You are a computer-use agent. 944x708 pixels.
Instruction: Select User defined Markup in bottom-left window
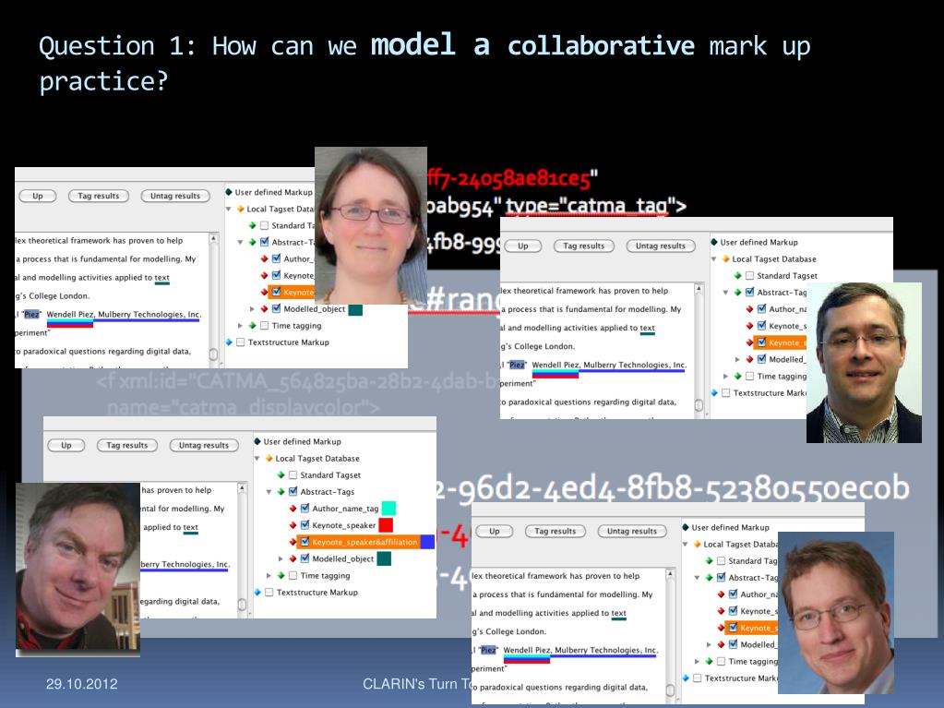(303, 441)
